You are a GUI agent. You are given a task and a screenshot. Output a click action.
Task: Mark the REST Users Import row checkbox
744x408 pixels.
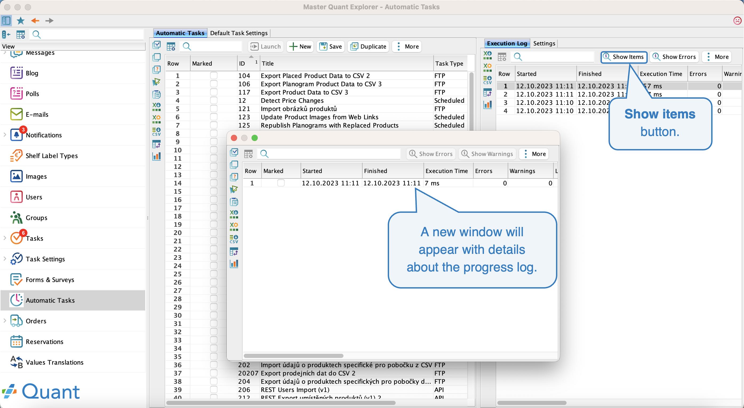214,390
